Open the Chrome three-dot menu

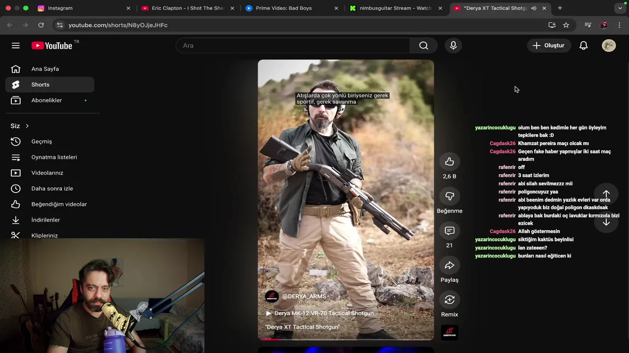[x=619, y=25]
